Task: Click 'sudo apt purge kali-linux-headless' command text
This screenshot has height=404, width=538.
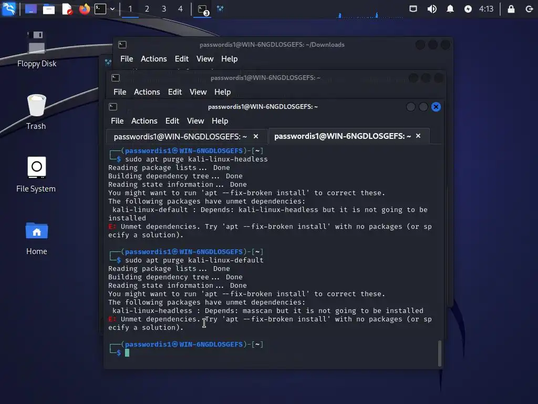Action: point(196,159)
